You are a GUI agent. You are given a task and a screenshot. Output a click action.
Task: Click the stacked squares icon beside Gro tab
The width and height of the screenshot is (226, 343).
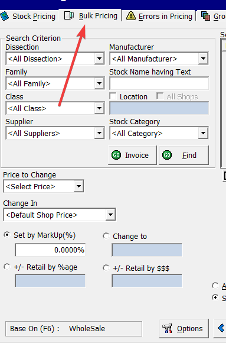click(x=205, y=16)
